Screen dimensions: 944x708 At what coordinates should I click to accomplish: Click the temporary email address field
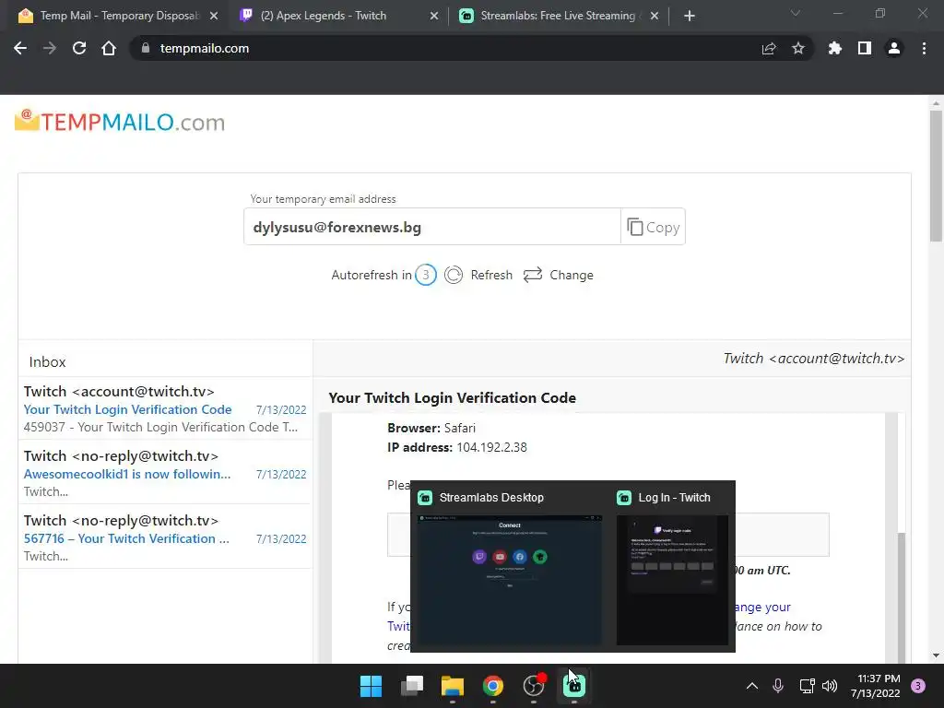(431, 227)
